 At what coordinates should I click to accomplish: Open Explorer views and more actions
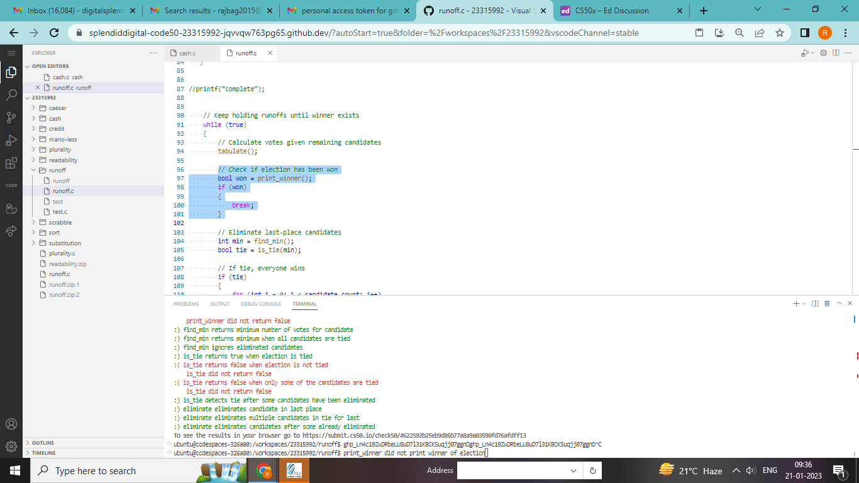click(x=153, y=53)
